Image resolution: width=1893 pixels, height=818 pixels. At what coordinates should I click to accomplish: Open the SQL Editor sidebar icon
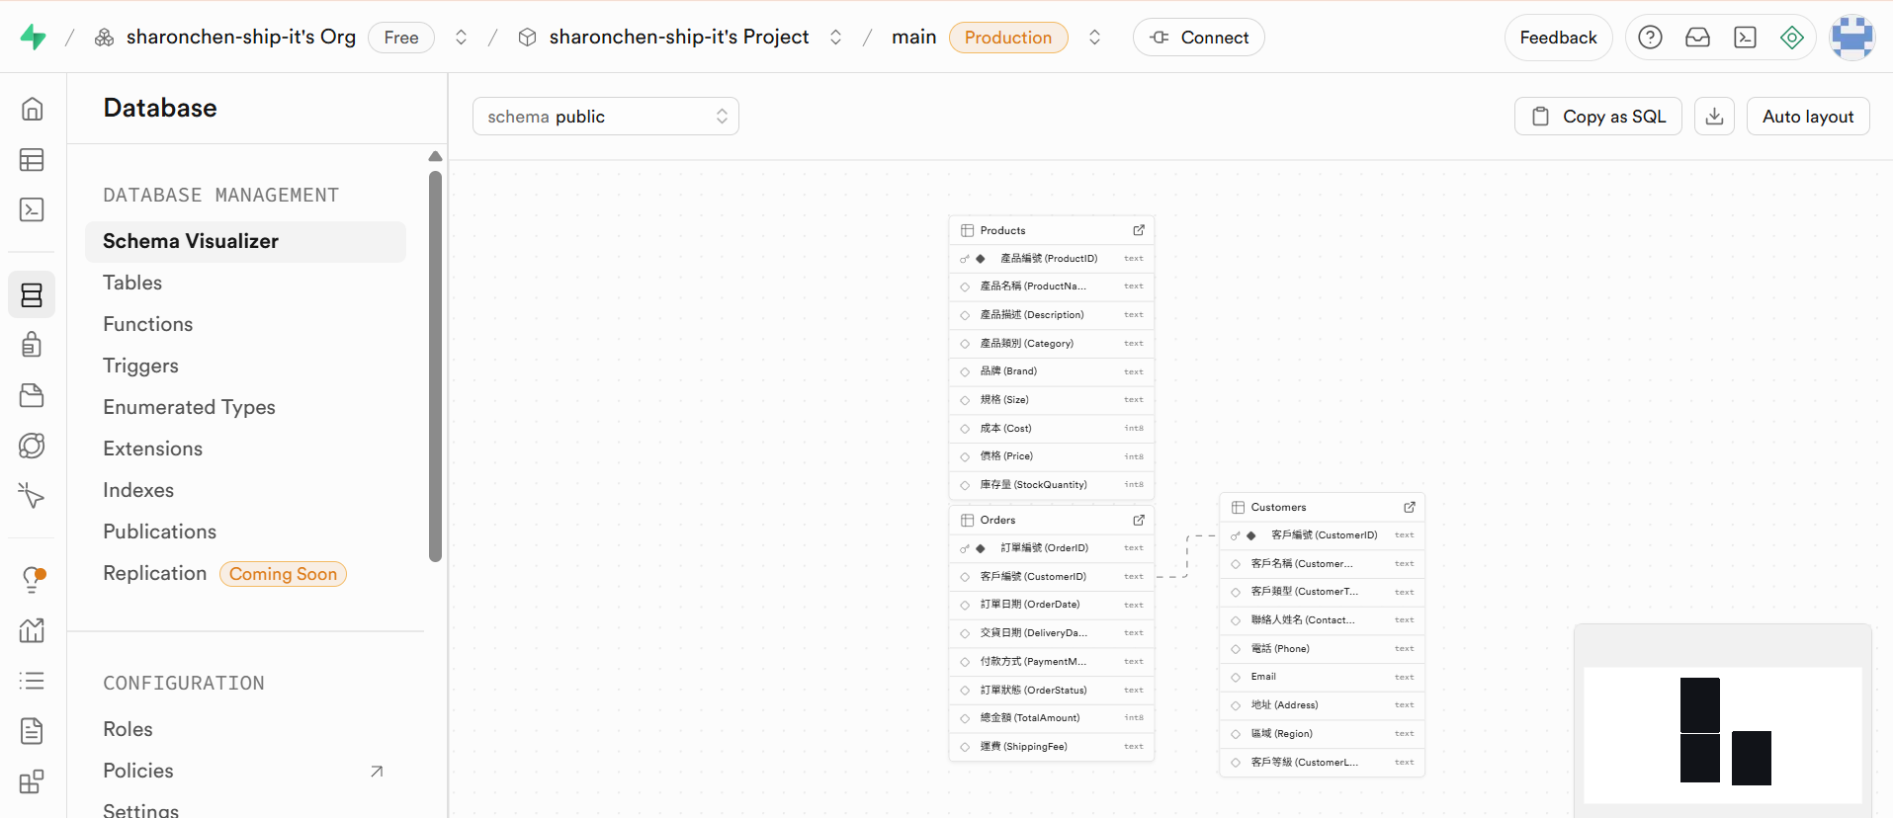pos(32,209)
